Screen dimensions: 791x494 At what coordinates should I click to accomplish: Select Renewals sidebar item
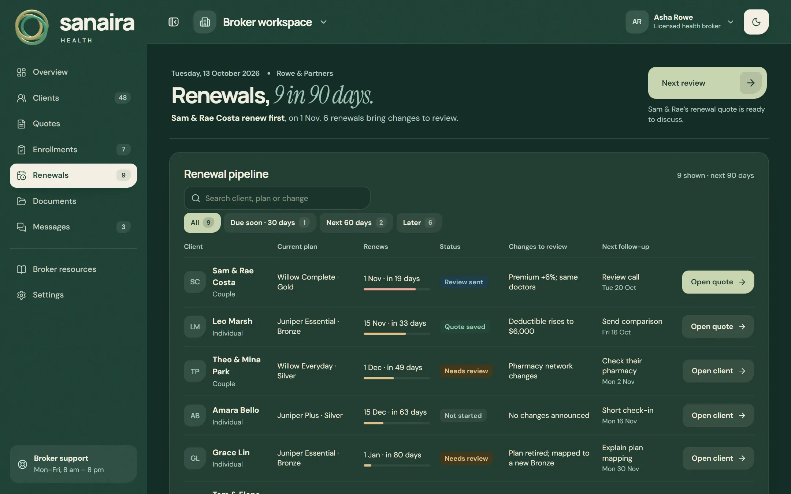click(x=74, y=175)
